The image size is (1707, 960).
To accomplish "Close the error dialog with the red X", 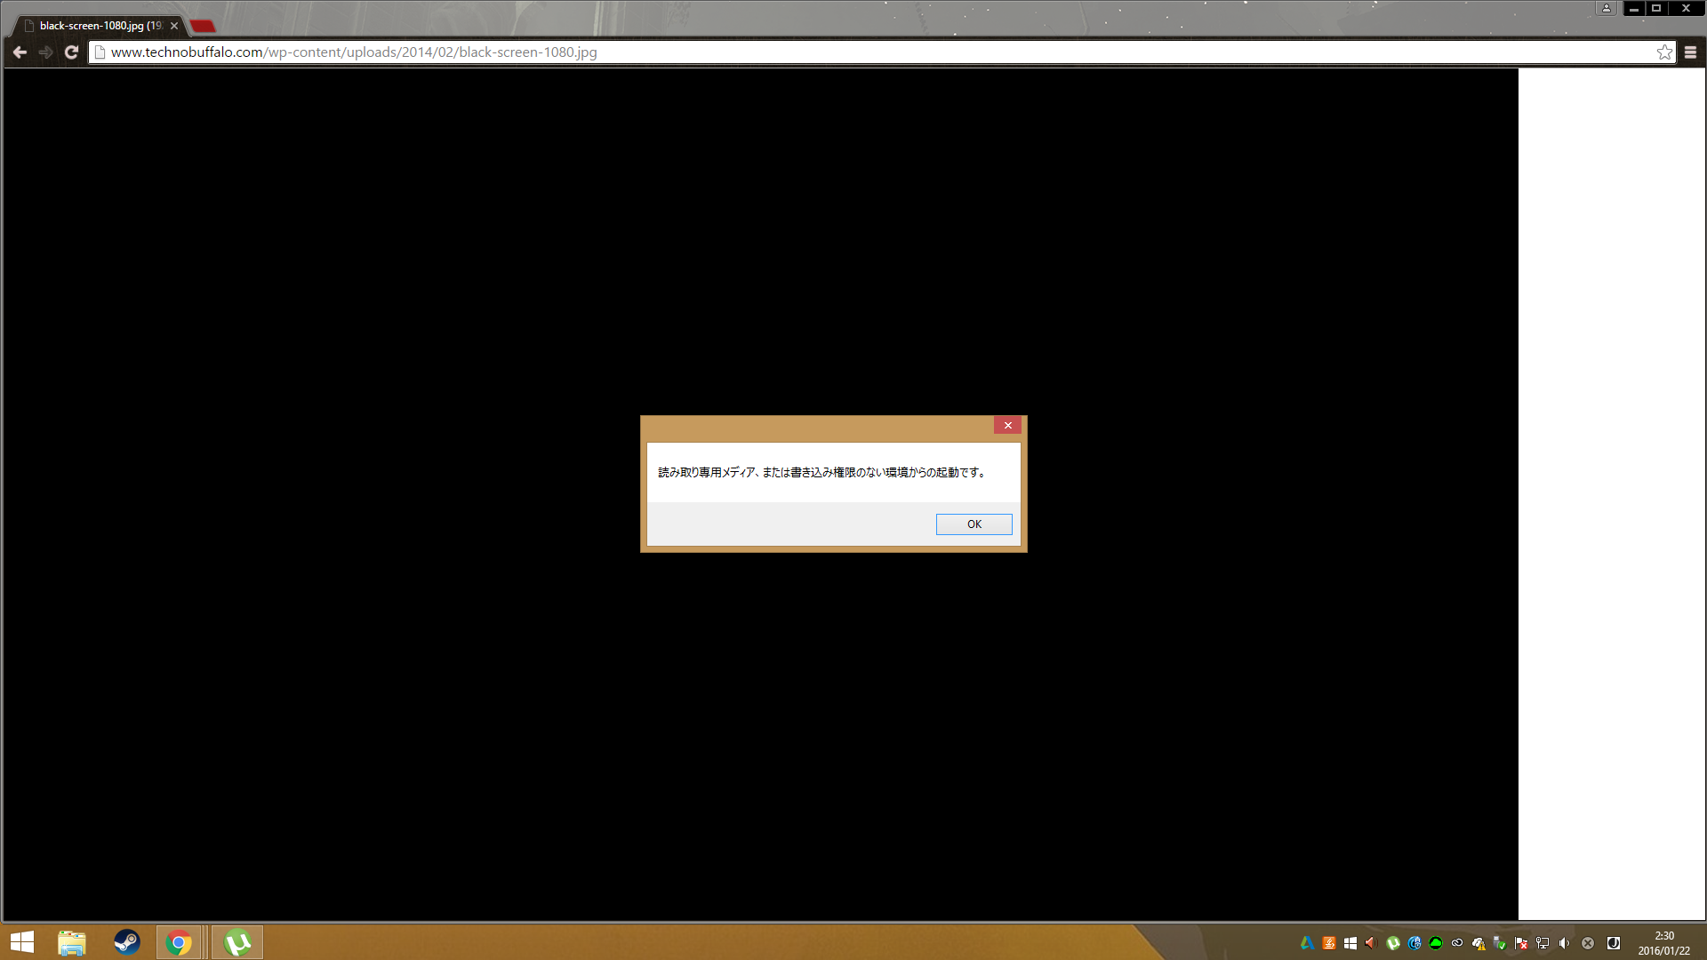I will (x=1007, y=426).
